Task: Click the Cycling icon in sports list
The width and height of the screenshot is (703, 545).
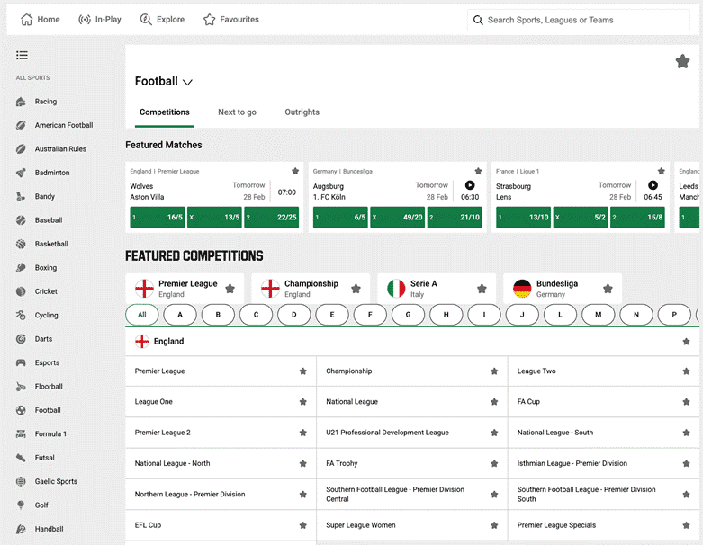Action: (21, 316)
